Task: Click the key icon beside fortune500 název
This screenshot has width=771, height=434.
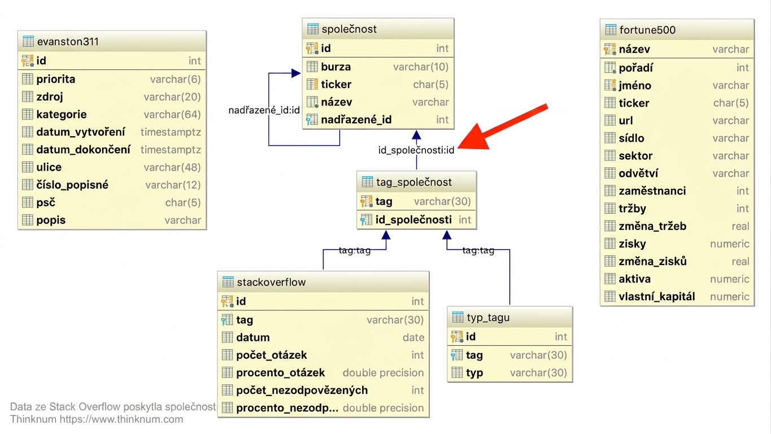Action: pos(610,49)
